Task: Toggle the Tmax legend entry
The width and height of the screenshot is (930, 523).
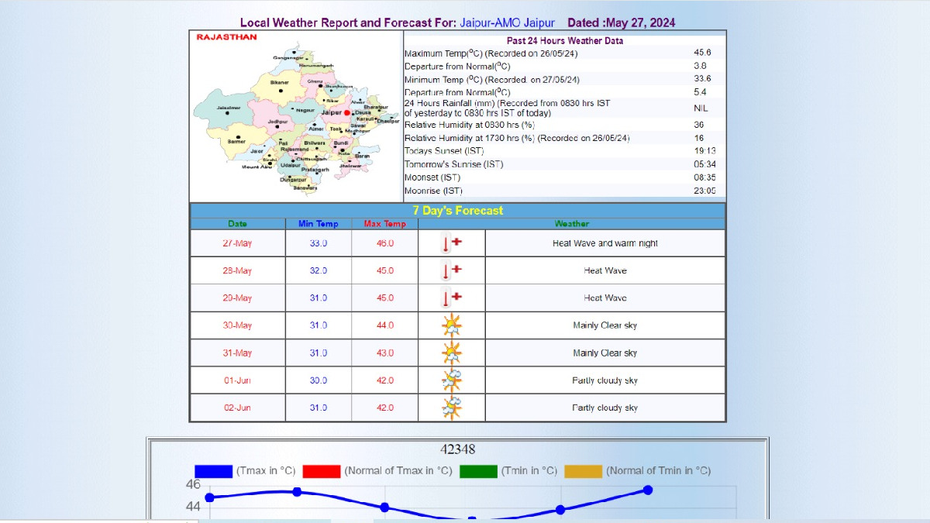Action: (x=215, y=470)
